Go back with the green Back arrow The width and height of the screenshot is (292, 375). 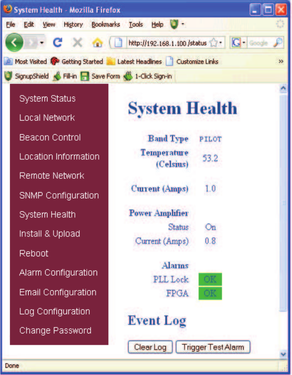pos(14,43)
